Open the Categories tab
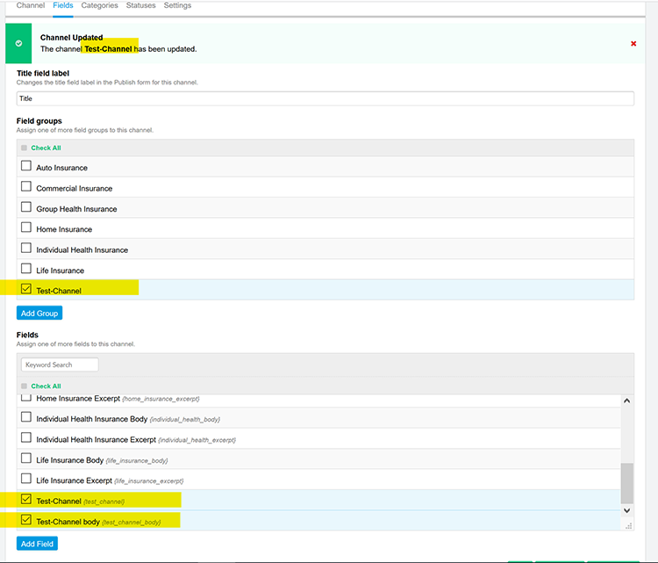Viewport: 658px width, 563px height. click(99, 5)
